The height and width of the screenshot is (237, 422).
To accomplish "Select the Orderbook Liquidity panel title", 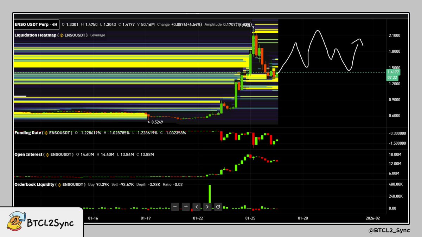I will (x=34, y=184).
